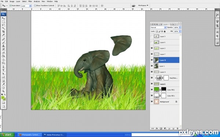Open Fill slider arrow
This screenshot has width=220, height=137.
pos(180,31)
